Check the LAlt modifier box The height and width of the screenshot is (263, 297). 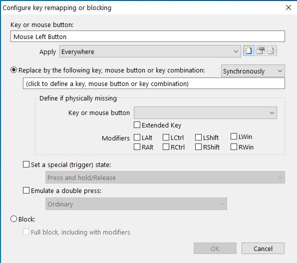coord(137,137)
